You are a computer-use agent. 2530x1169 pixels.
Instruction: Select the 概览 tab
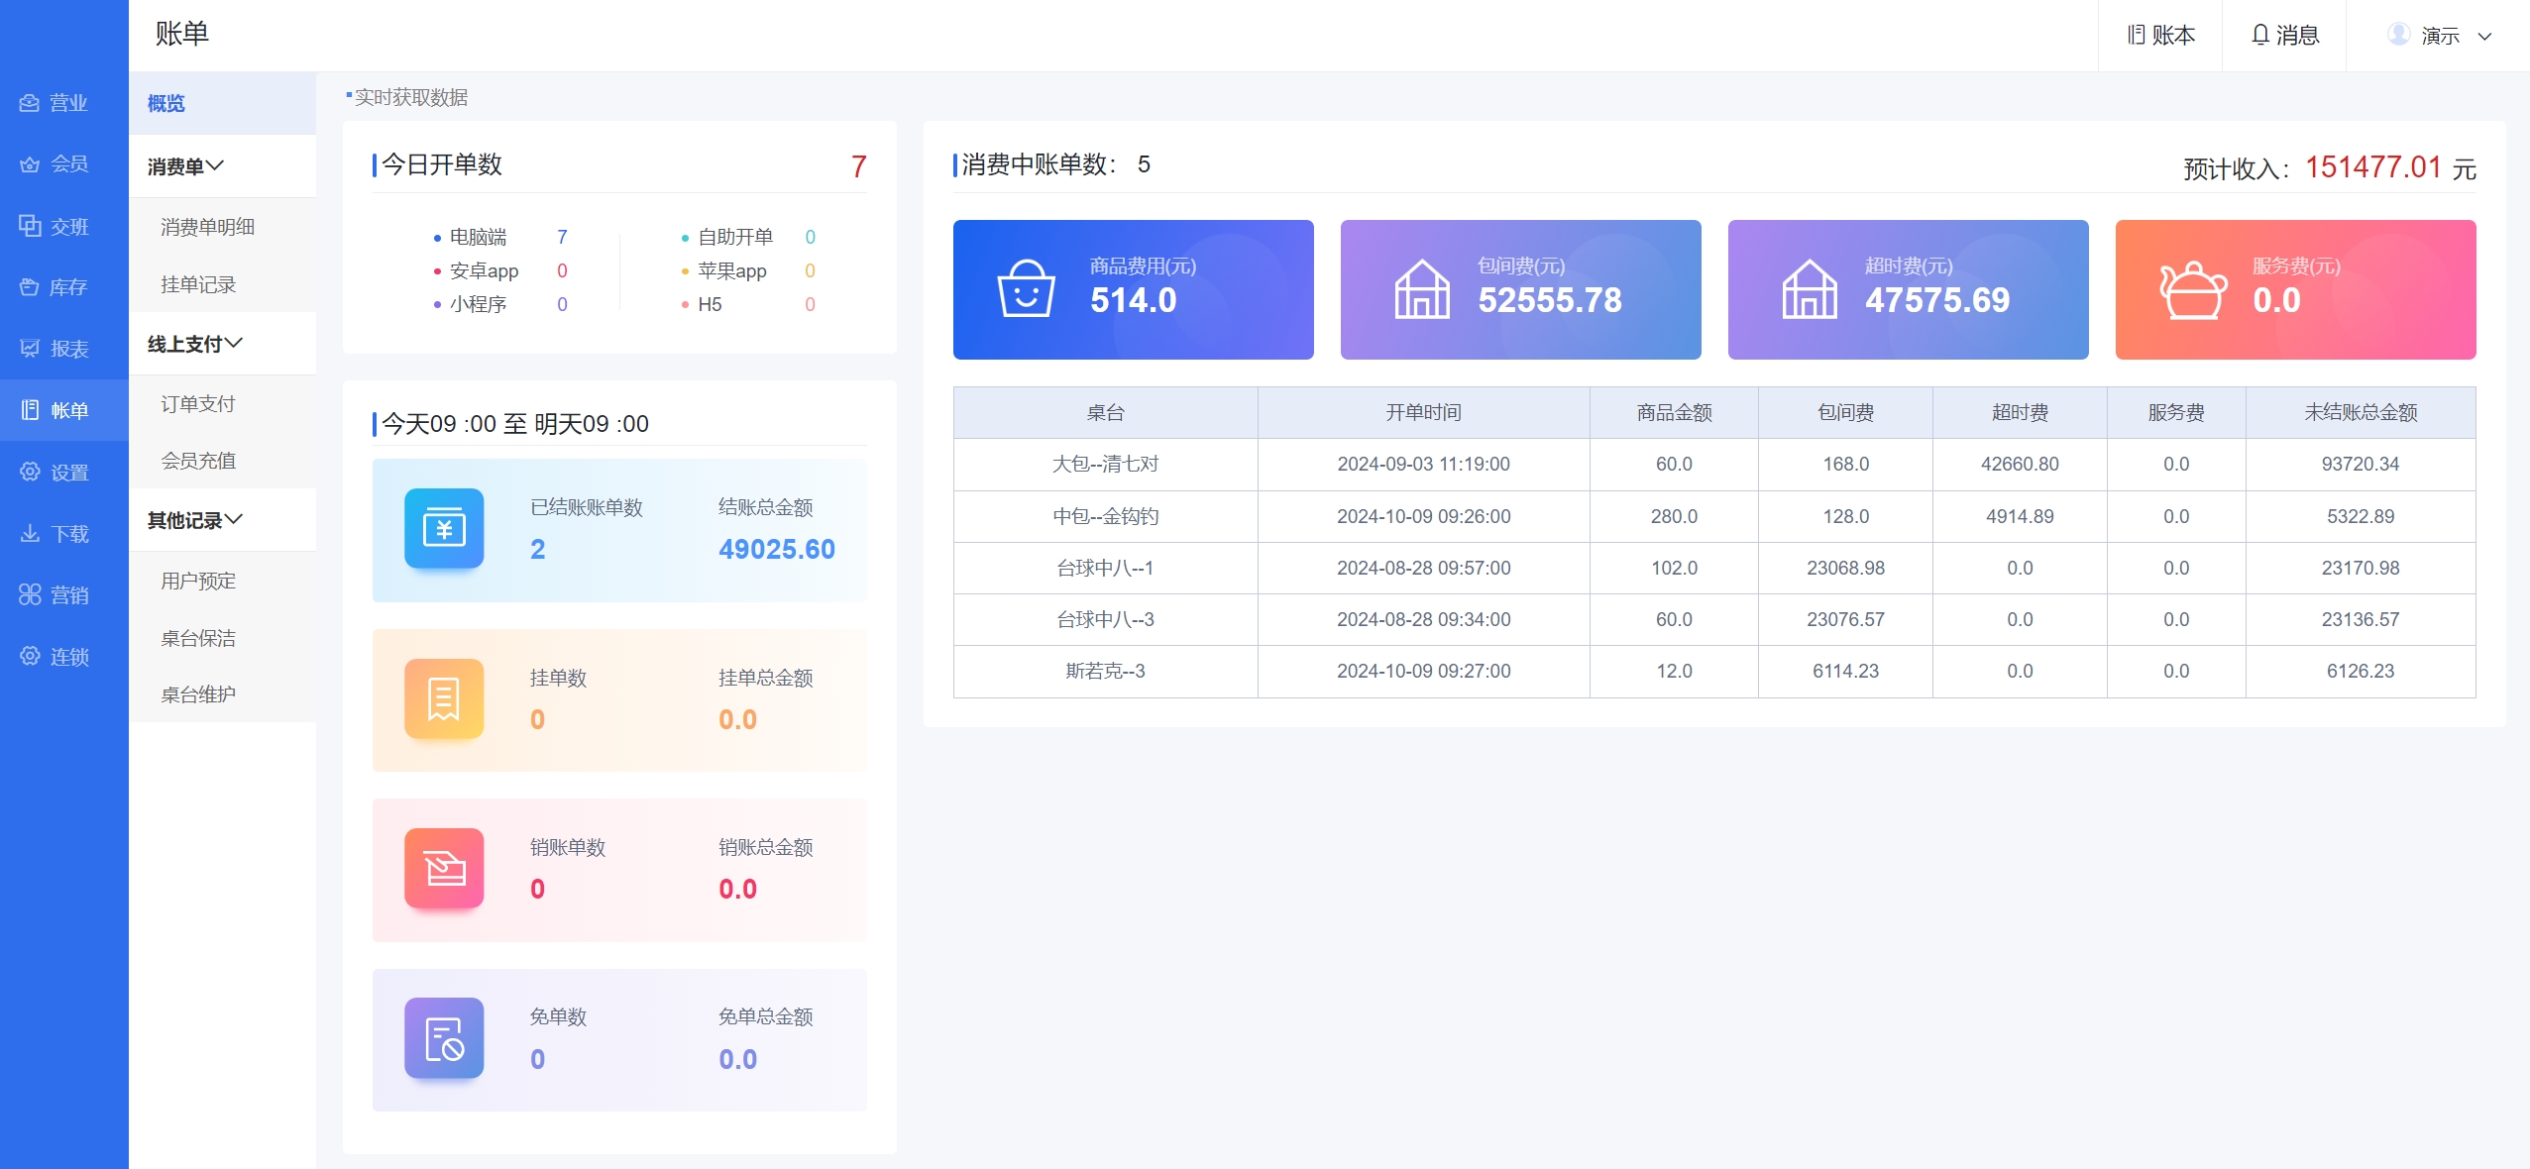[166, 103]
